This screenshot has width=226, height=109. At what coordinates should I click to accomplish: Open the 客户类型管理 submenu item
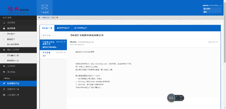[x=18, y=45]
